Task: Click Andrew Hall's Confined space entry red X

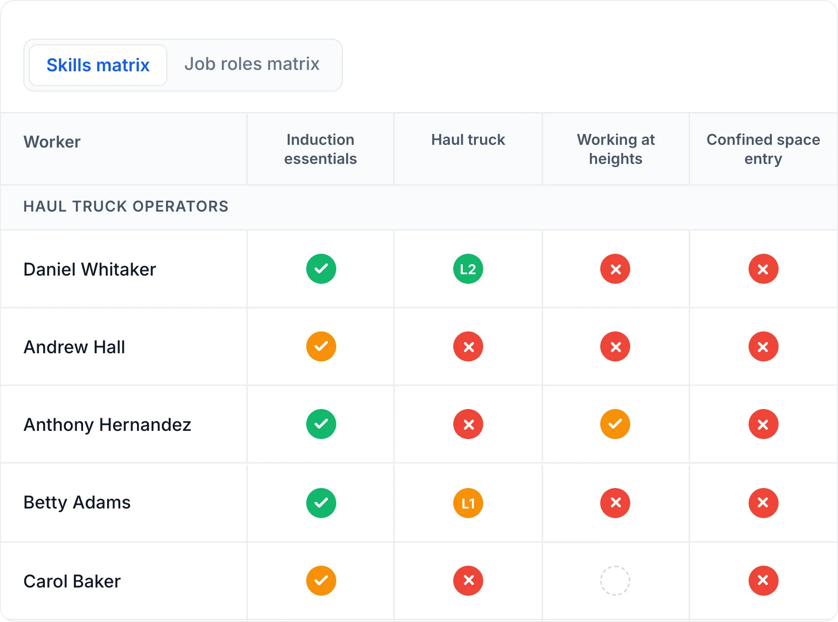Action: click(x=764, y=346)
